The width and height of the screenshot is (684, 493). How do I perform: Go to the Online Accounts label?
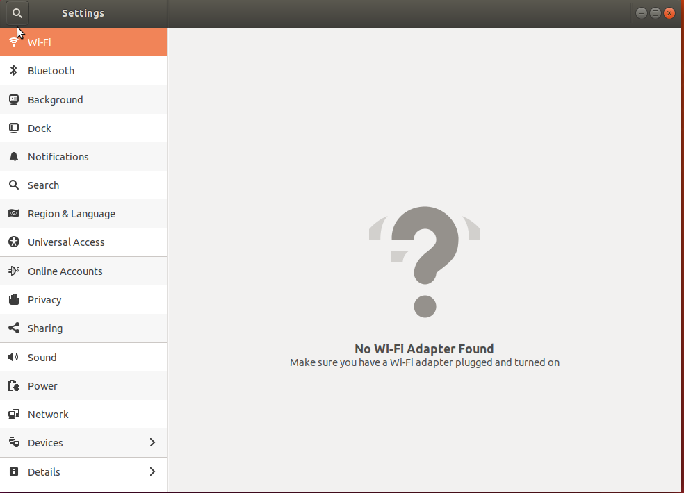(x=65, y=271)
